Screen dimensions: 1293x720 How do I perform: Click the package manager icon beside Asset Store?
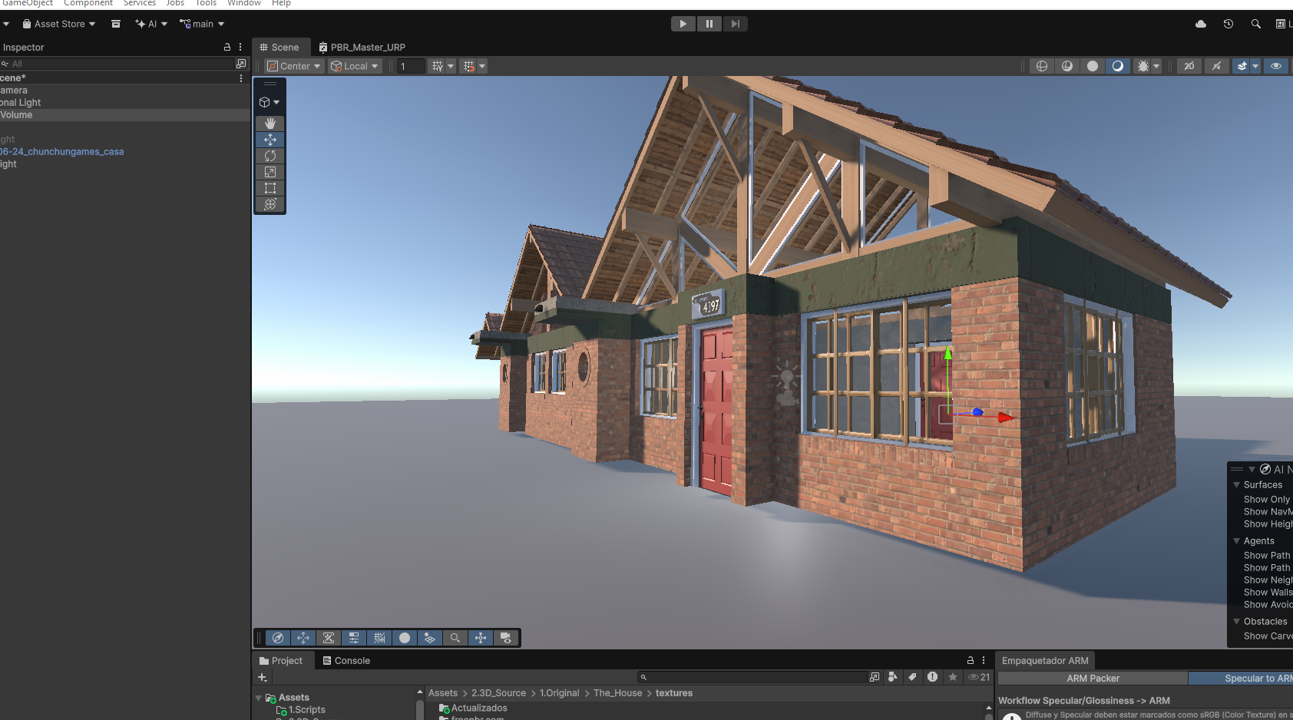(x=116, y=24)
